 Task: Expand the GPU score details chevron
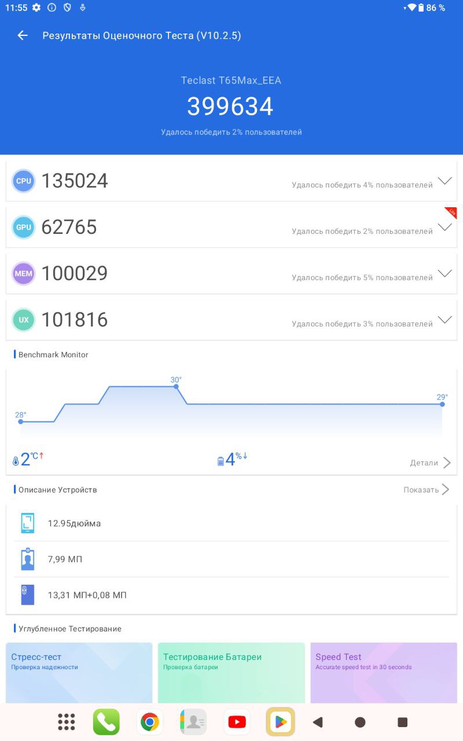pos(444,227)
